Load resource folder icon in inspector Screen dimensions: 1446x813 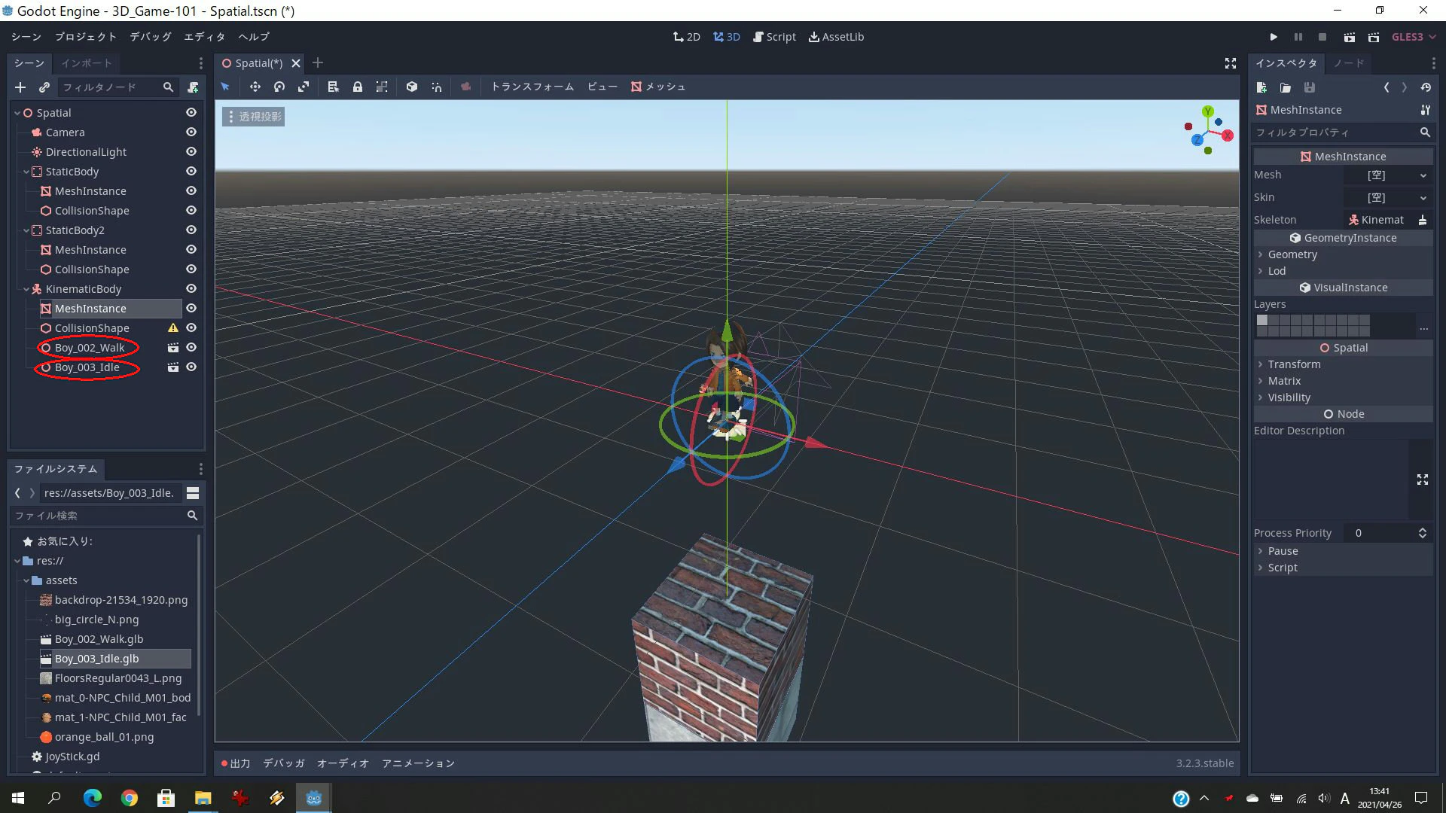1286,87
